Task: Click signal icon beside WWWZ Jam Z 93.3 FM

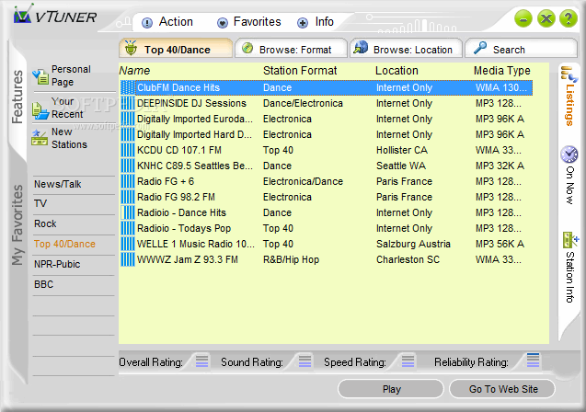Action: coord(128,259)
